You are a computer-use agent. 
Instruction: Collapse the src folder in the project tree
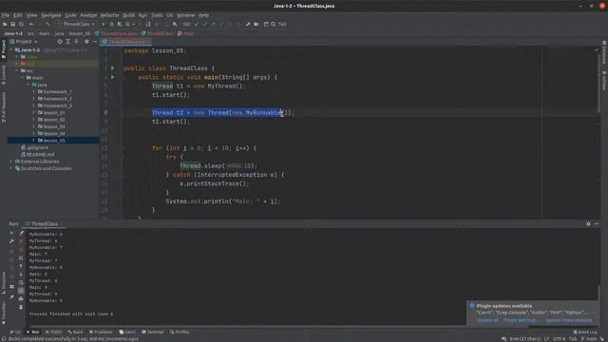17,70
